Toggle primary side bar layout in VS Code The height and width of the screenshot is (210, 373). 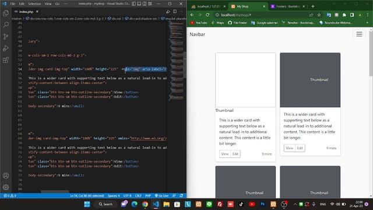(x=134, y=4)
